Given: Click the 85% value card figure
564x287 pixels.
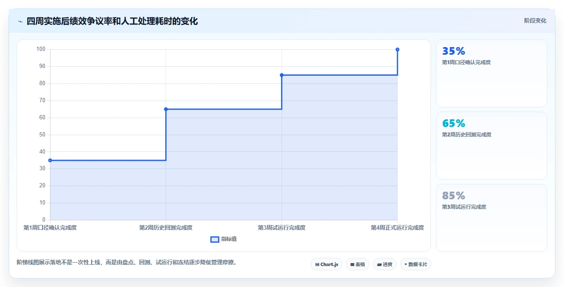Looking at the screenshot, I should click(454, 196).
